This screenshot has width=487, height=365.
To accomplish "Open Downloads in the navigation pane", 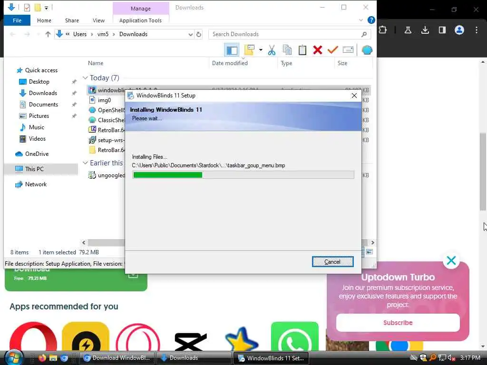I will point(43,93).
